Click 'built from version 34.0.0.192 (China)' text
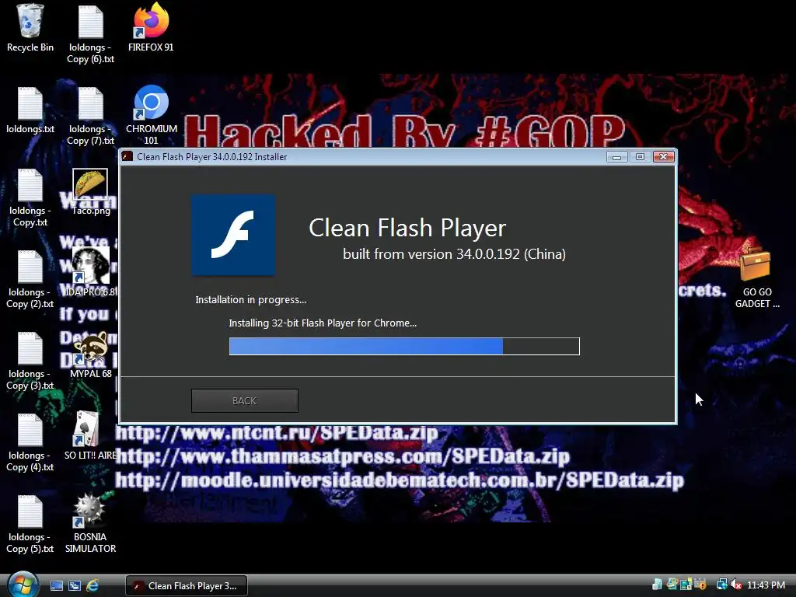Image resolution: width=796 pixels, height=597 pixels. tap(454, 254)
